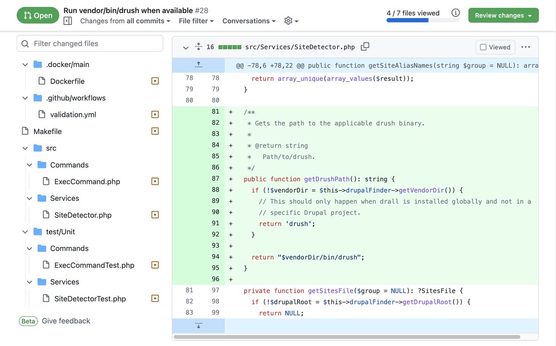Click the horizontal diff scrollbar
Viewport: 556px width, 346px height.
coord(347,337)
